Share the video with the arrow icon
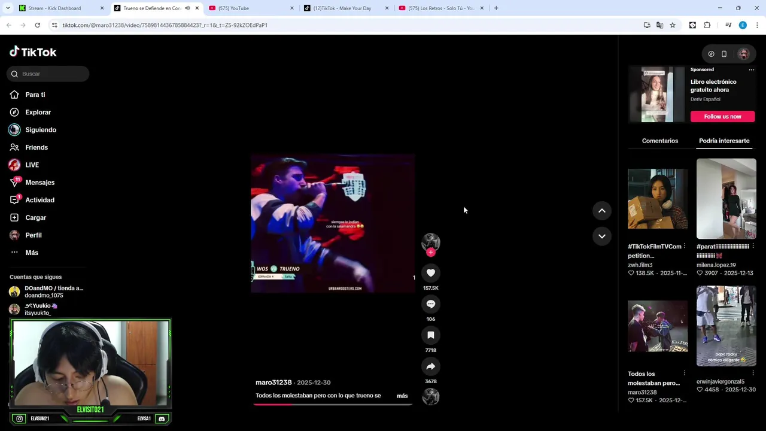The width and height of the screenshot is (766, 431). 430,366
